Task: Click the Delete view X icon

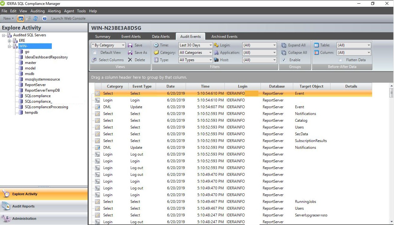Action: tap(130, 60)
